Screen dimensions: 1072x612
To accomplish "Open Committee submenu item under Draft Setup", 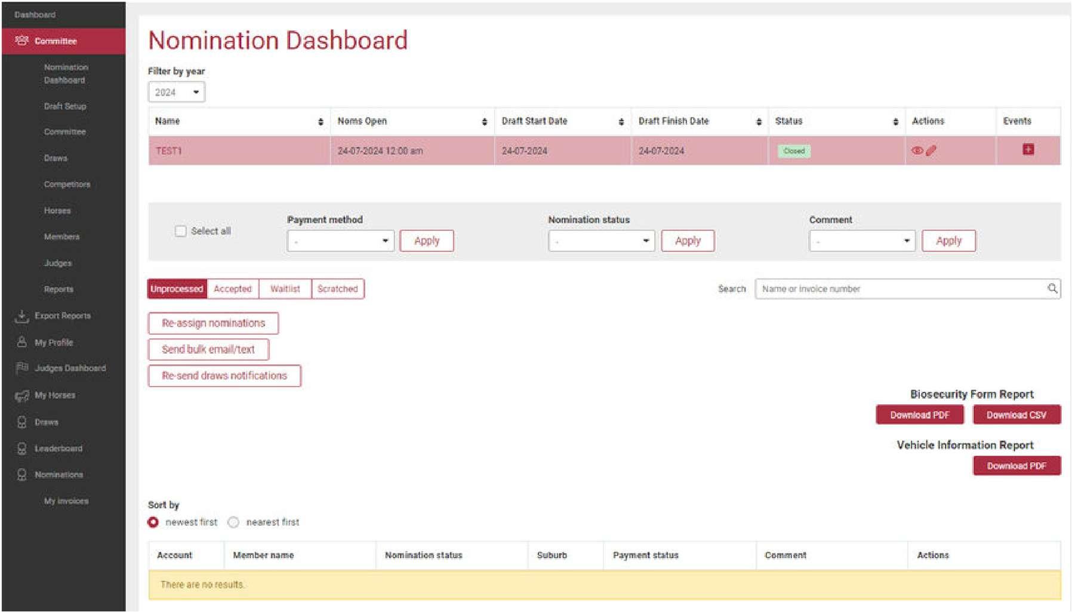I will point(65,132).
